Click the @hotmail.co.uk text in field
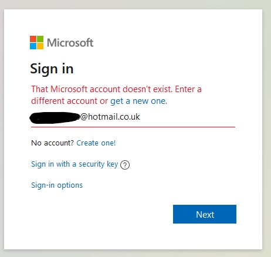Image resolution: width=271 pixels, height=257 pixels. (x=110, y=117)
